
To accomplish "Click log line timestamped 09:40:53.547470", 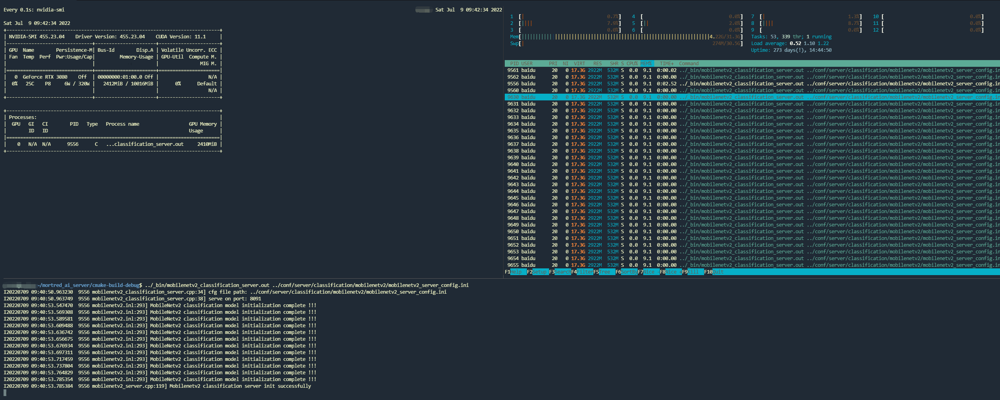I will tap(160, 306).
